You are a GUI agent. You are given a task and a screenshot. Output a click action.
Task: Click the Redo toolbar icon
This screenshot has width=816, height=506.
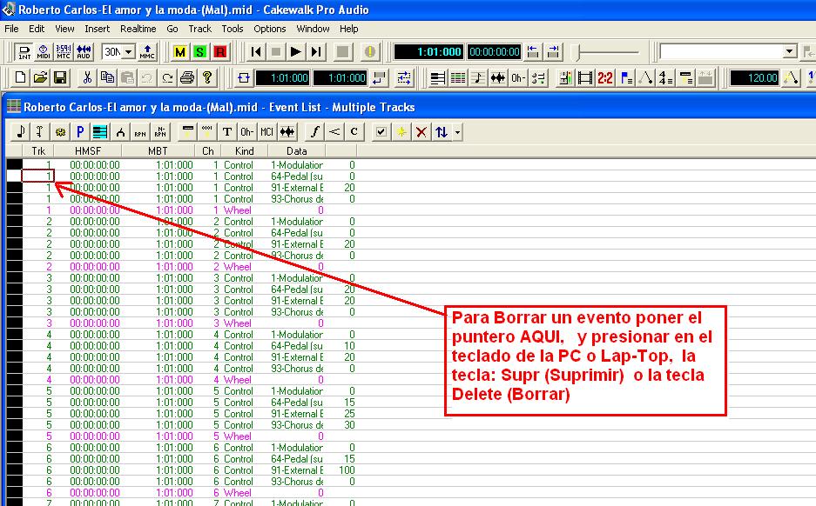click(x=167, y=78)
